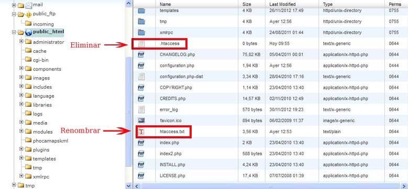Select the index2.php file name
The width and height of the screenshot is (408, 189).
coord(170,153)
